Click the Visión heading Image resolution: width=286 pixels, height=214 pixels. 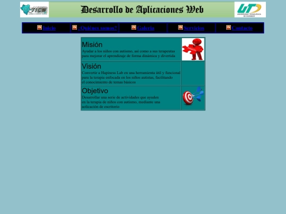tap(92, 66)
